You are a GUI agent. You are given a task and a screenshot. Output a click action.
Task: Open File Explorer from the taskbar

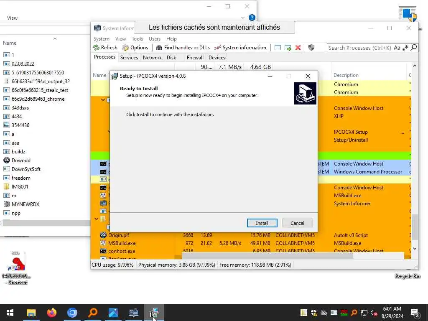click(x=31, y=313)
